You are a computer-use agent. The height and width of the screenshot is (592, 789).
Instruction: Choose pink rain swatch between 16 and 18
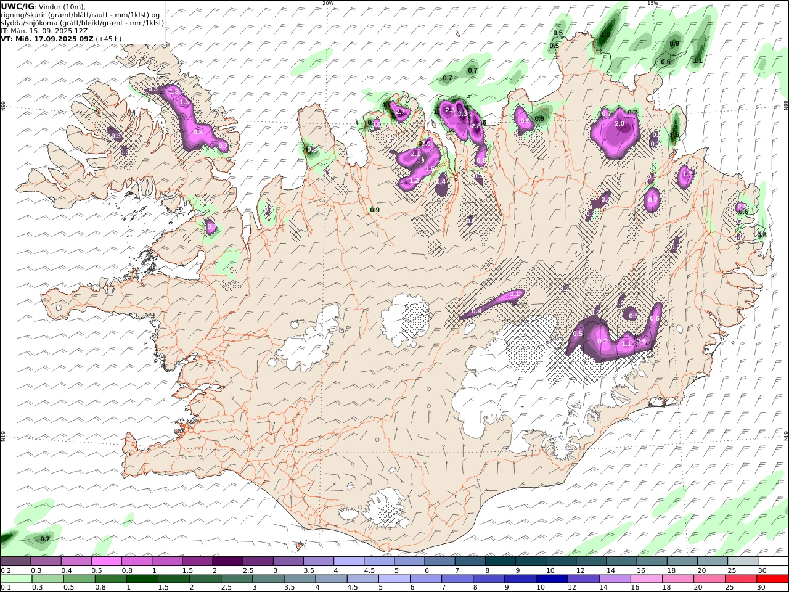pyautogui.click(x=647, y=578)
